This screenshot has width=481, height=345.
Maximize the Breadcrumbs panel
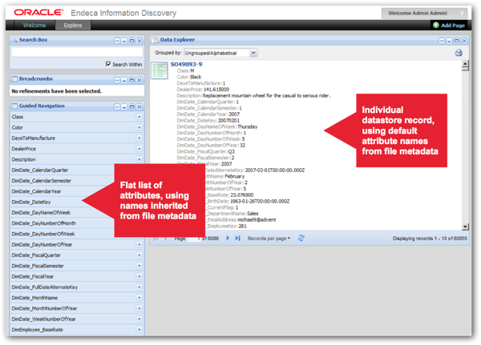pyautogui.click(x=131, y=80)
